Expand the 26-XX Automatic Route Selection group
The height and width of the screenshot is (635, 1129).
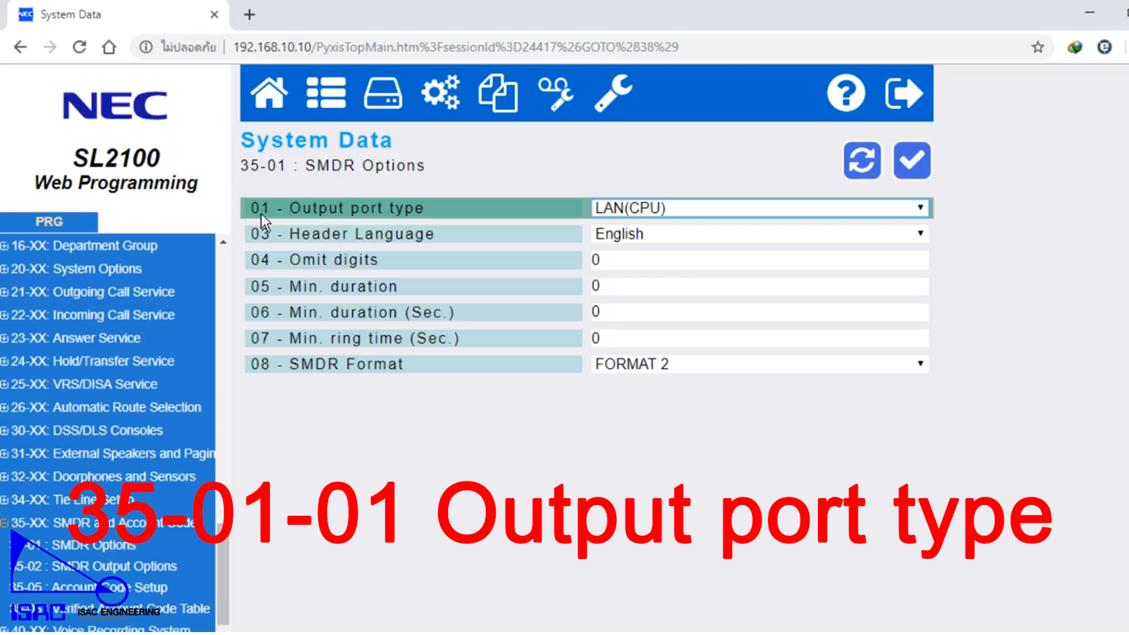[x=5, y=407]
